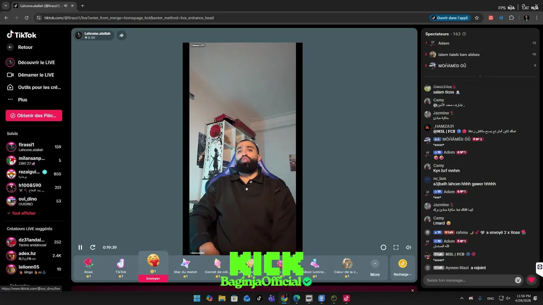This screenshot has width=543, height=305.
Task: Select the TikTok gift
Action: point(121,268)
